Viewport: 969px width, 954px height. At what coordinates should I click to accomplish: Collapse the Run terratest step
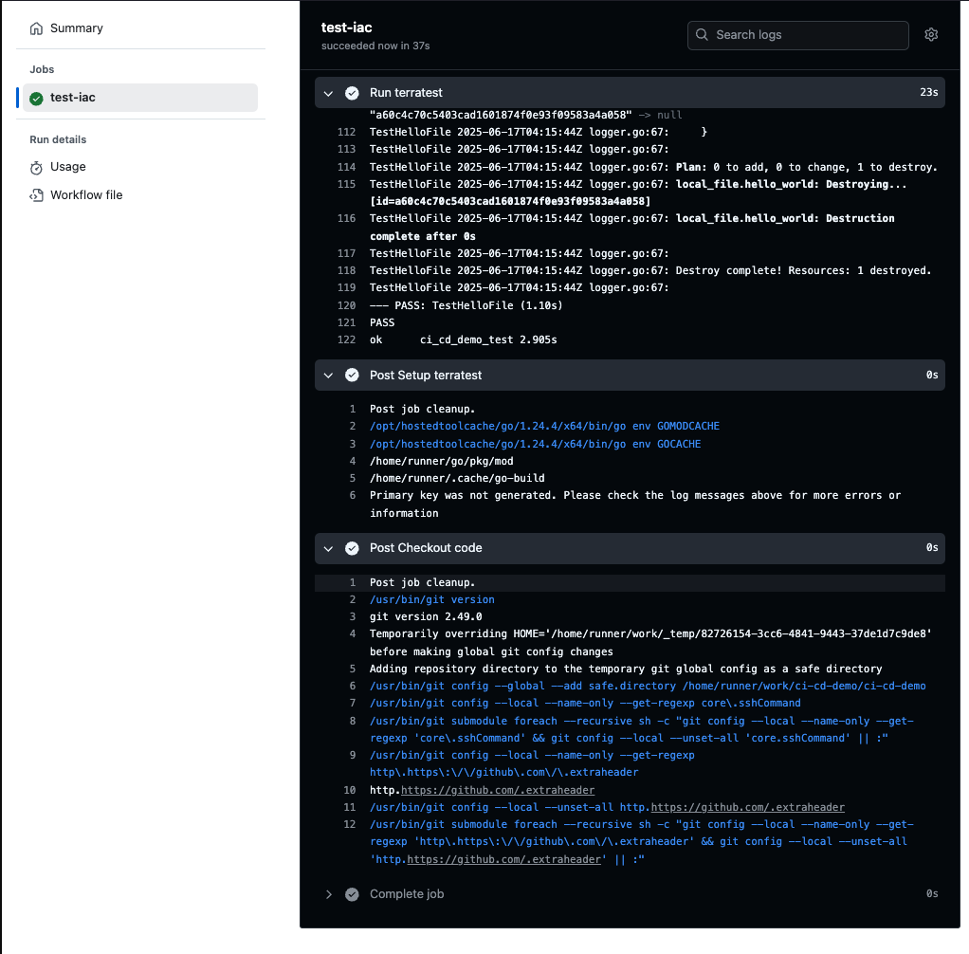pos(329,93)
